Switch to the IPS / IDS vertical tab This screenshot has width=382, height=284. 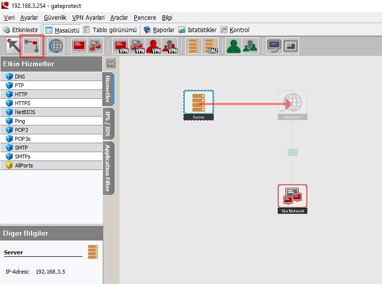108,123
